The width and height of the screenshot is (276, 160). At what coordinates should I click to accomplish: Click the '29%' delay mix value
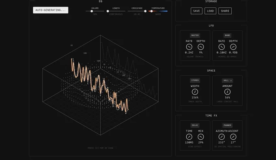pyautogui.click(x=201, y=143)
